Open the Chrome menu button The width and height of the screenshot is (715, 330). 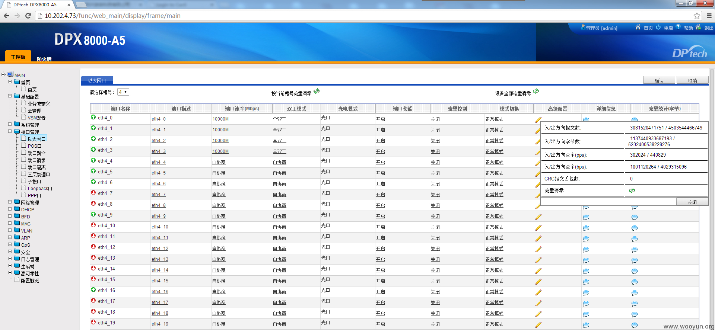coord(709,16)
